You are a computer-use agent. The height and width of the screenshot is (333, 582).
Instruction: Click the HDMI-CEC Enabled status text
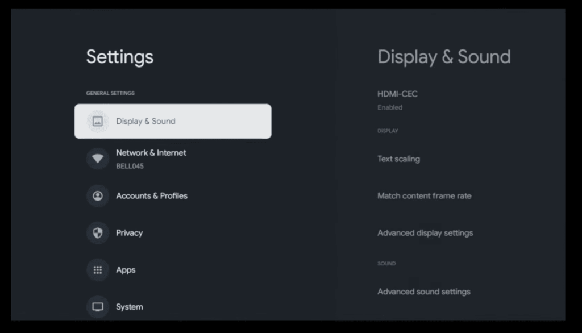pos(390,107)
